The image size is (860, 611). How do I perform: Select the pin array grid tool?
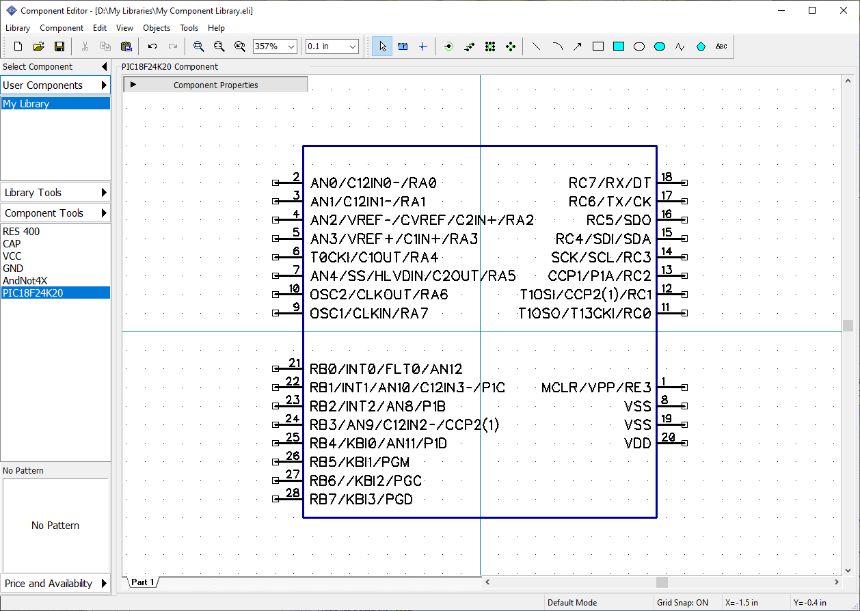pos(490,46)
